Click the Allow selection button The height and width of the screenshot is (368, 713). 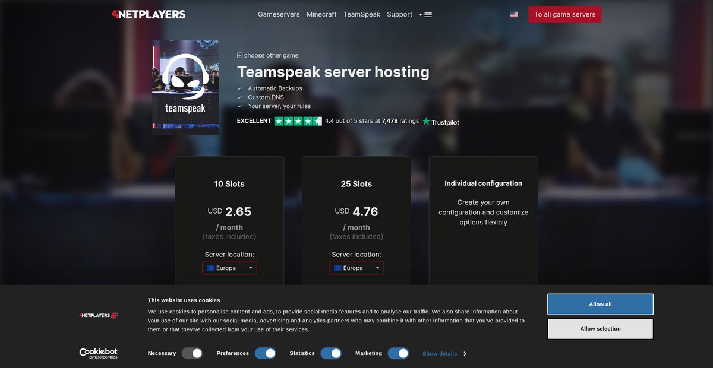[600, 328]
